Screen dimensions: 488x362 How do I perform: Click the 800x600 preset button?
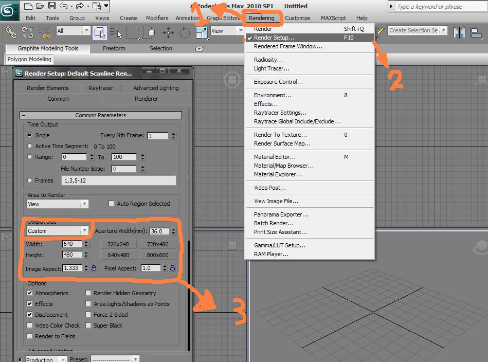[157, 255]
